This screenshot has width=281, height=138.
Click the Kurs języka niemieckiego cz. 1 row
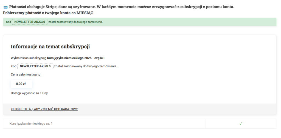pos(140,124)
